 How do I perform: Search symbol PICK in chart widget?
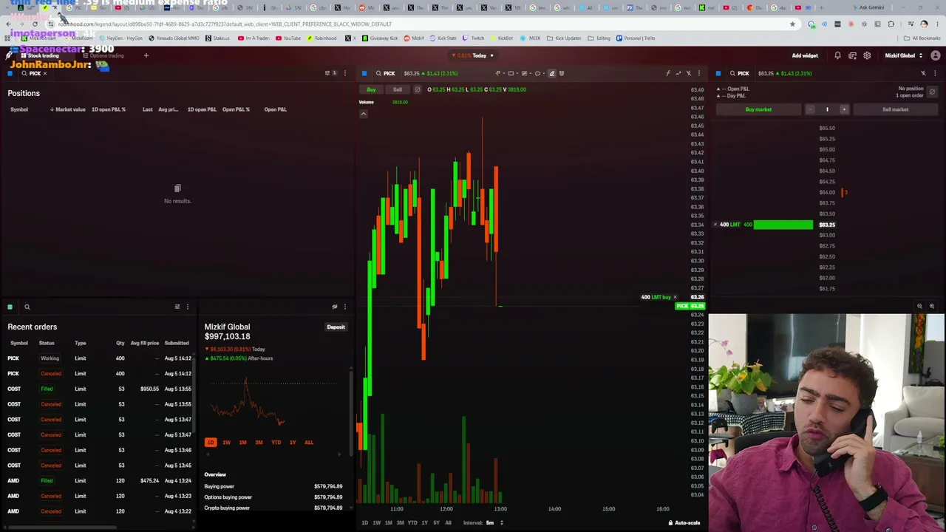click(x=385, y=73)
